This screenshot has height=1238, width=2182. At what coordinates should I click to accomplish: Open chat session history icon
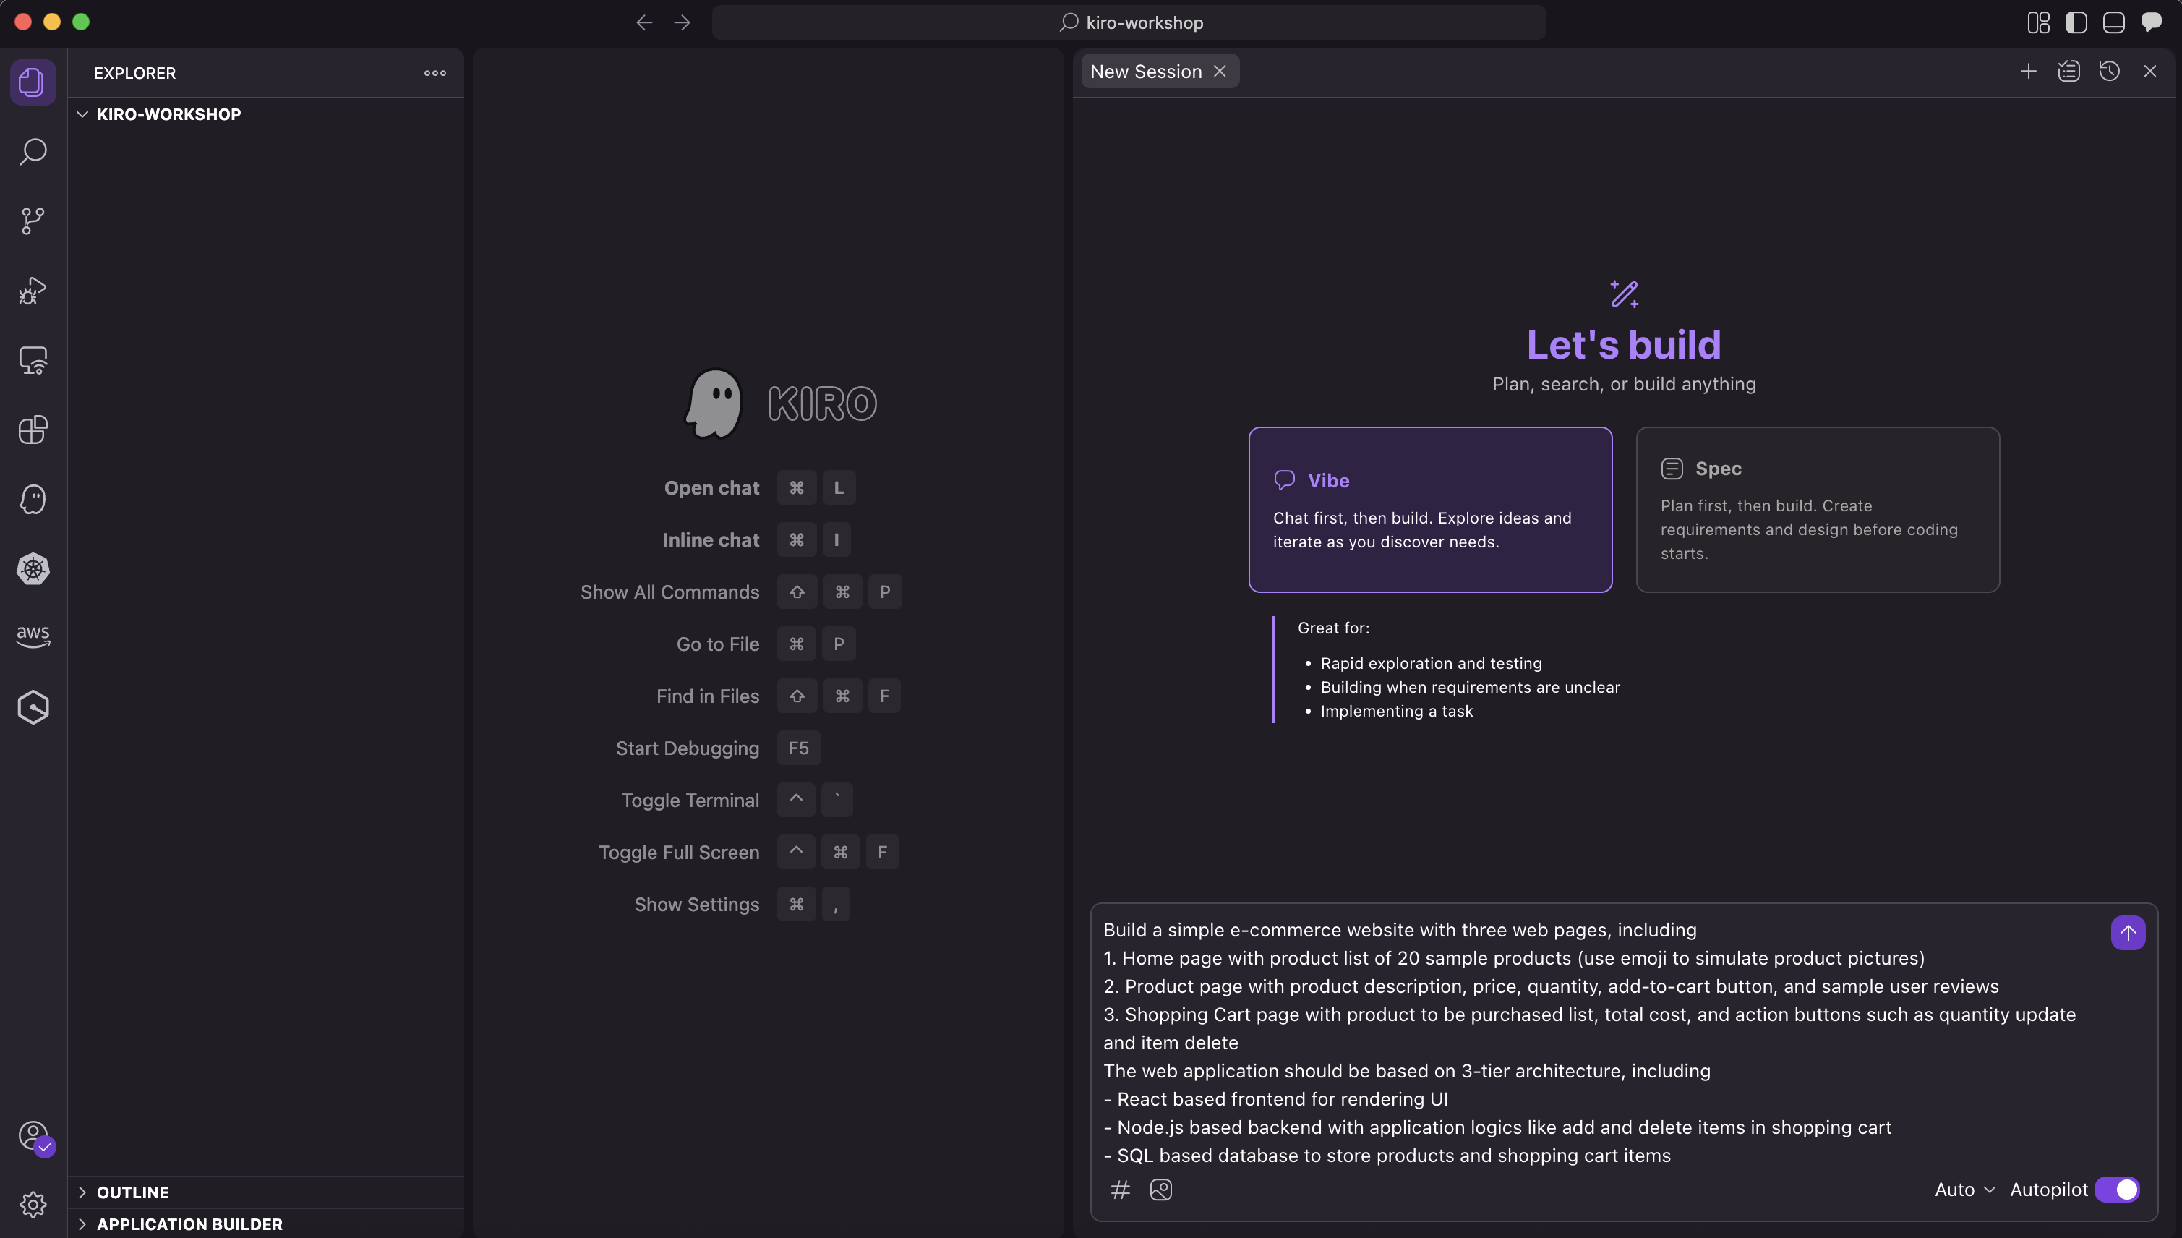click(2109, 72)
